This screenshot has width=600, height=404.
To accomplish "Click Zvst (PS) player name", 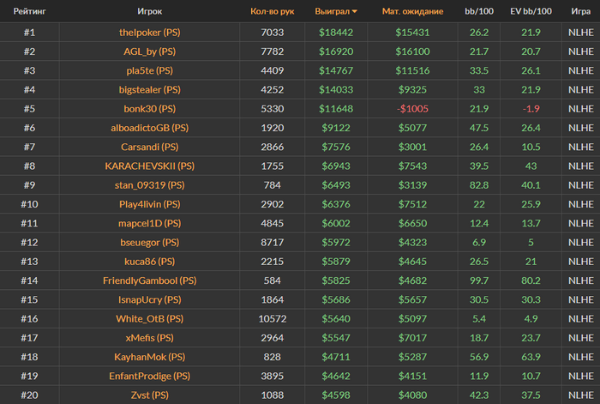I will (x=150, y=395).
